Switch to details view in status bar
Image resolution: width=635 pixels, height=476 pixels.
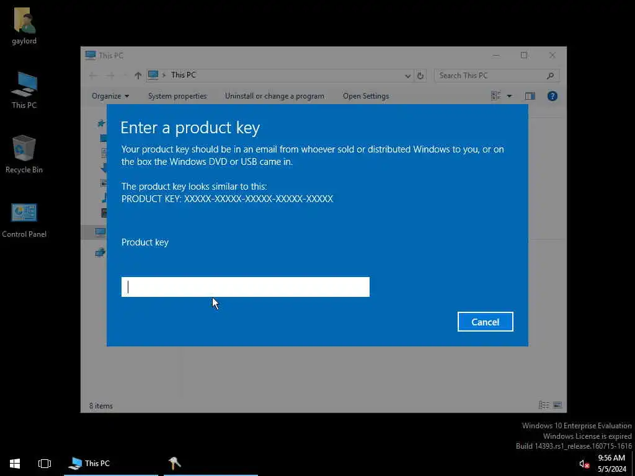544,405
